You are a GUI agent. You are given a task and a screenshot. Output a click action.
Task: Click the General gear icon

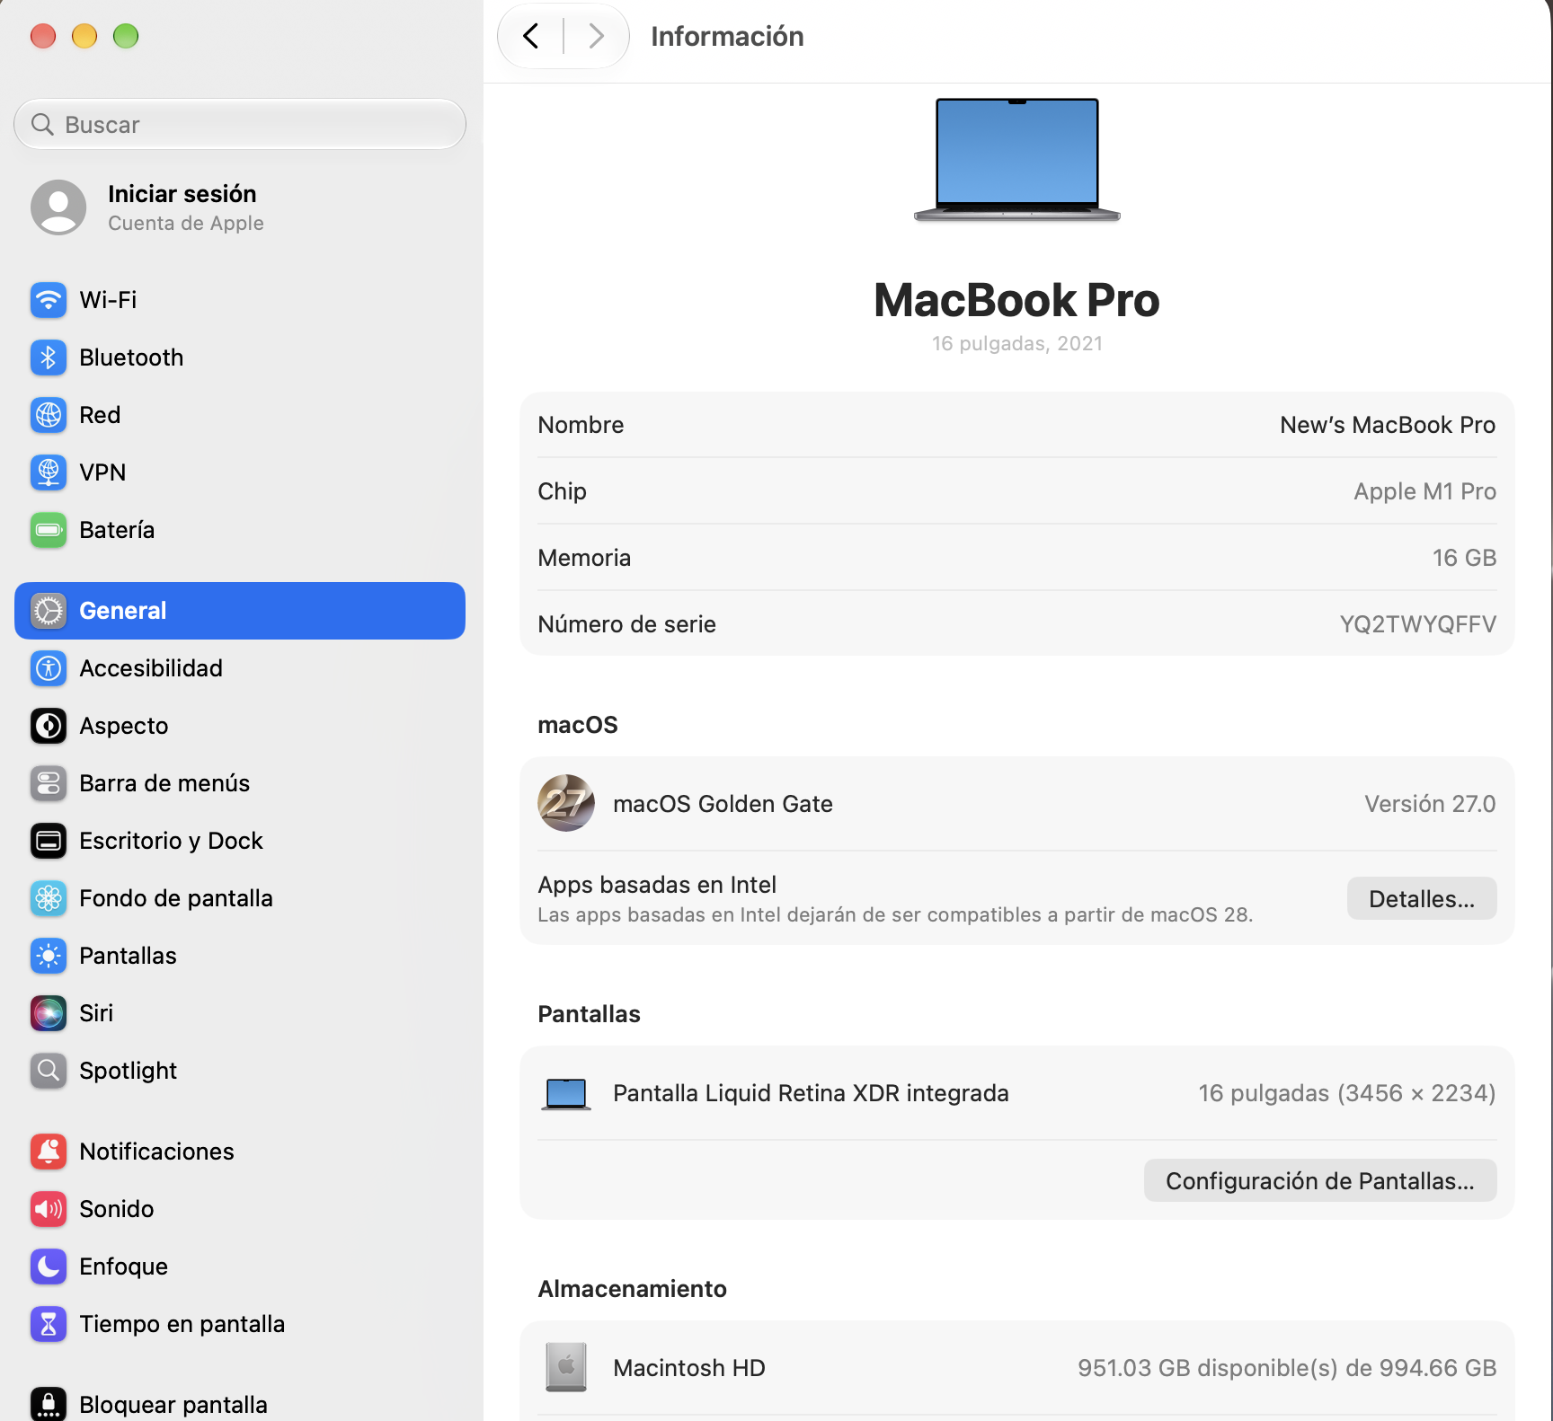49,611
